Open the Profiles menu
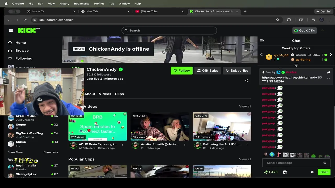 99,4
